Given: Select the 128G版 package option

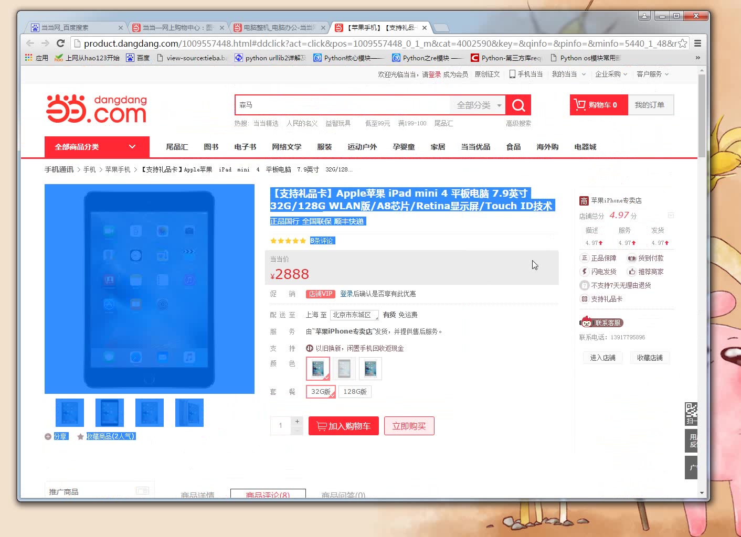Looking at the screenshot, I should click(x=355, y=392).
